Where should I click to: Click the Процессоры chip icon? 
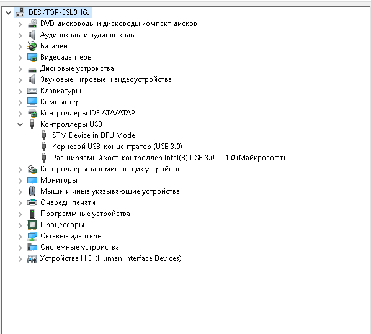32,225
